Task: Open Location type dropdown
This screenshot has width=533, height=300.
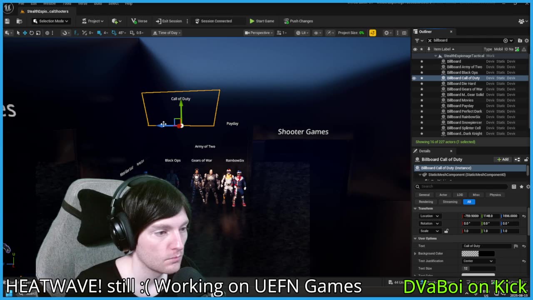Action: tap(429, 216)
